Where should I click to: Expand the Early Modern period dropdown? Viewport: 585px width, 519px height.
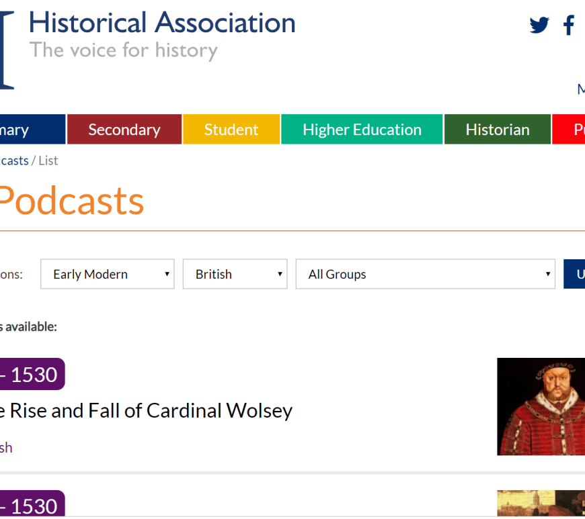click(108, 274)
